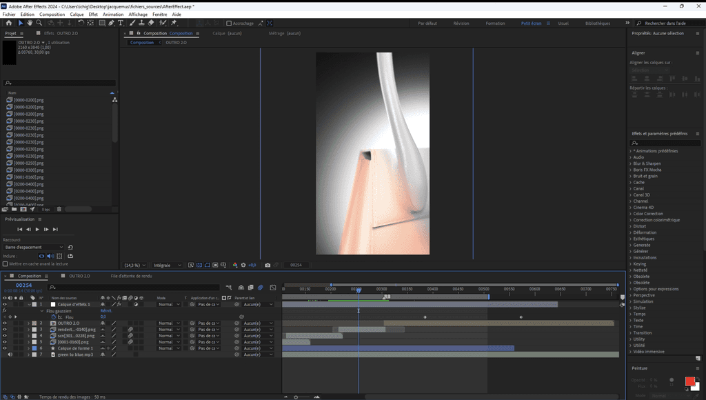Take a snapshot with the camera icon
This screenshot has height=400, width=706.
click(x=268, y=265)
